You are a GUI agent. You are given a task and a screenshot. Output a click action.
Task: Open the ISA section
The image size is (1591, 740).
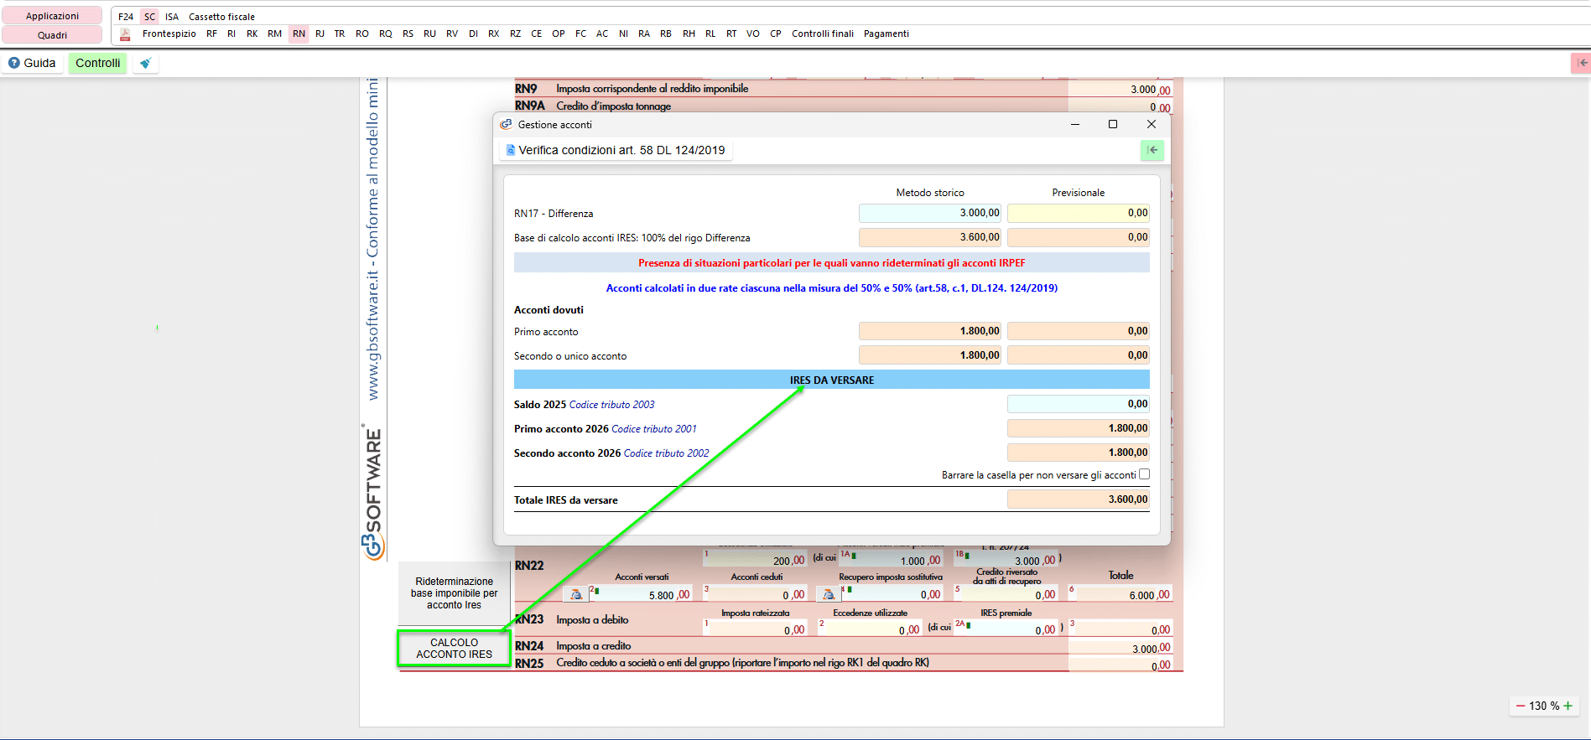coord(172,17)
